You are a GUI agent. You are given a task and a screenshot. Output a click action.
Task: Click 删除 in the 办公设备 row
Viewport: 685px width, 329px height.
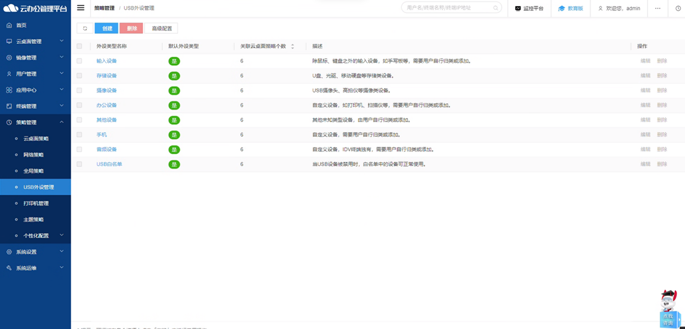point(662,105)
